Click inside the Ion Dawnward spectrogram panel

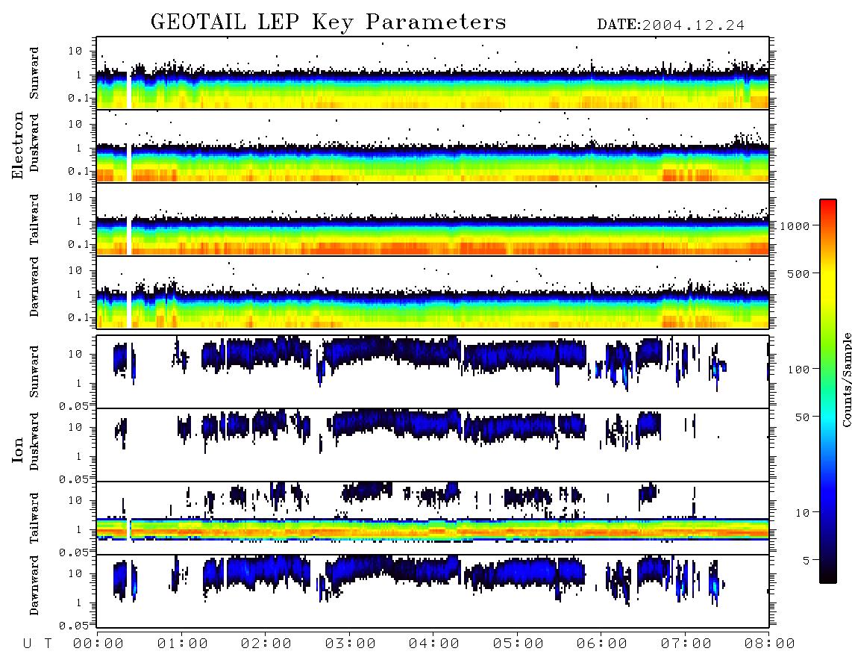click(433, 591)
